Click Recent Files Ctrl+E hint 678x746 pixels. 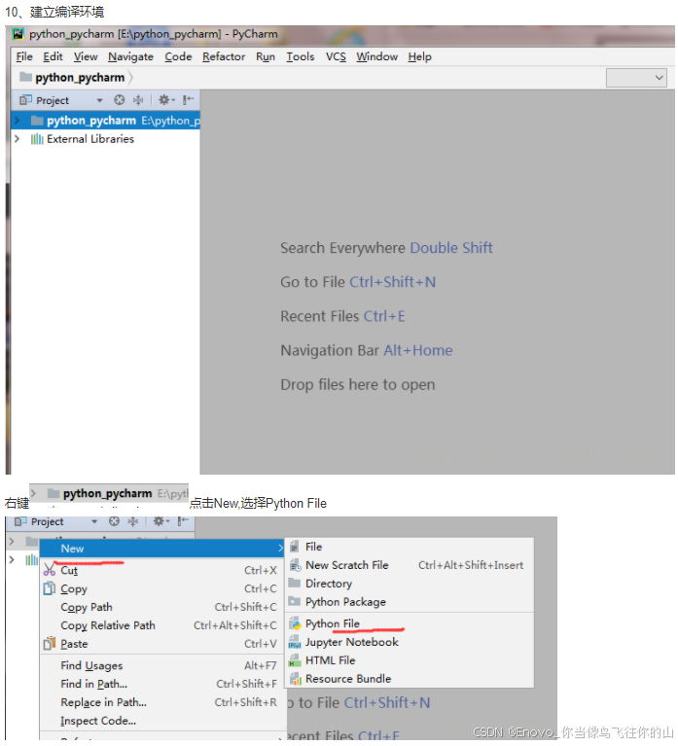pyautogui.click(x=342, y=316)
